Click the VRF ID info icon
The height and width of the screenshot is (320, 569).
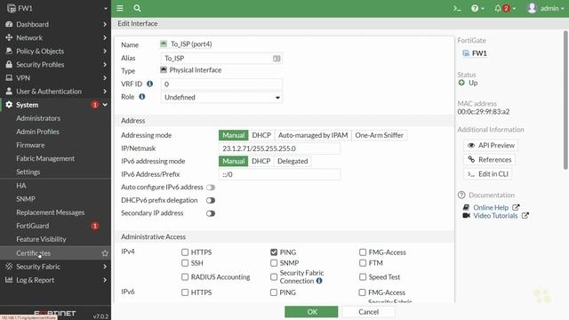tap(149, 84)
